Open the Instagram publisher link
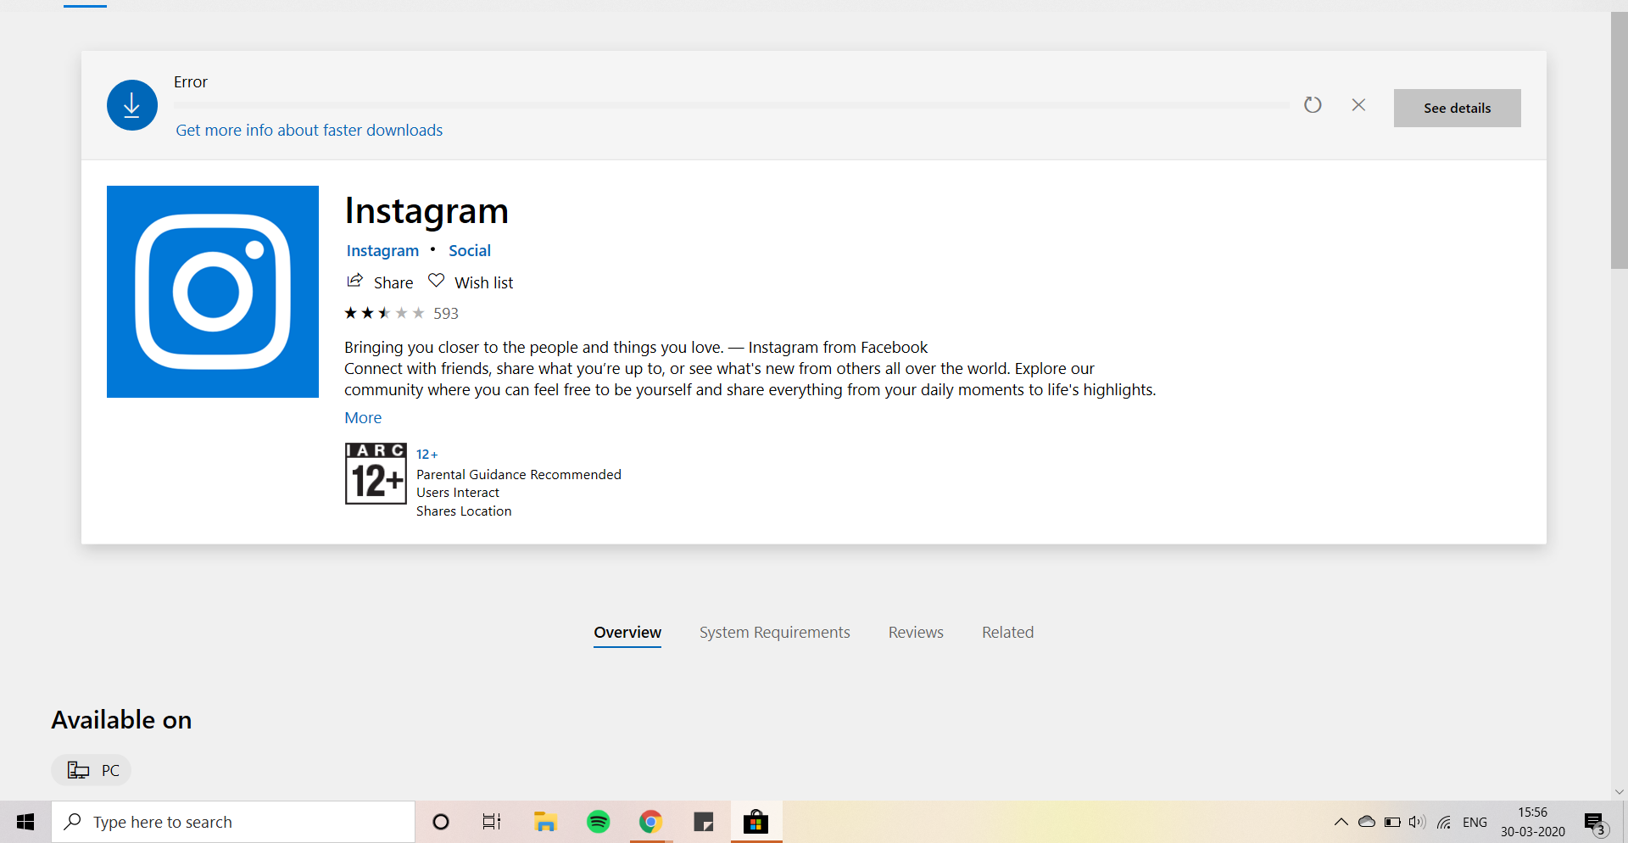 coord(382,250)
